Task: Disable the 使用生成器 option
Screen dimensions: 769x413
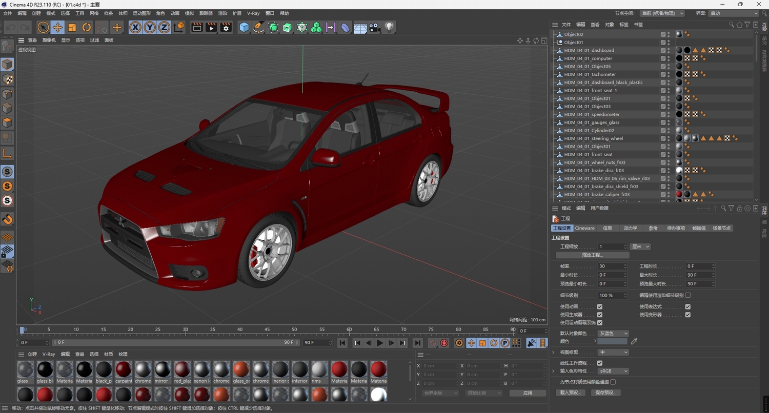Action: [x=600, y=315]
